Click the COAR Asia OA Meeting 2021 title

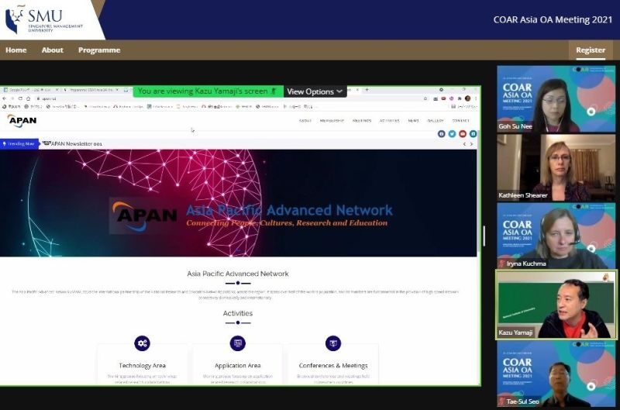pos(553,20)
